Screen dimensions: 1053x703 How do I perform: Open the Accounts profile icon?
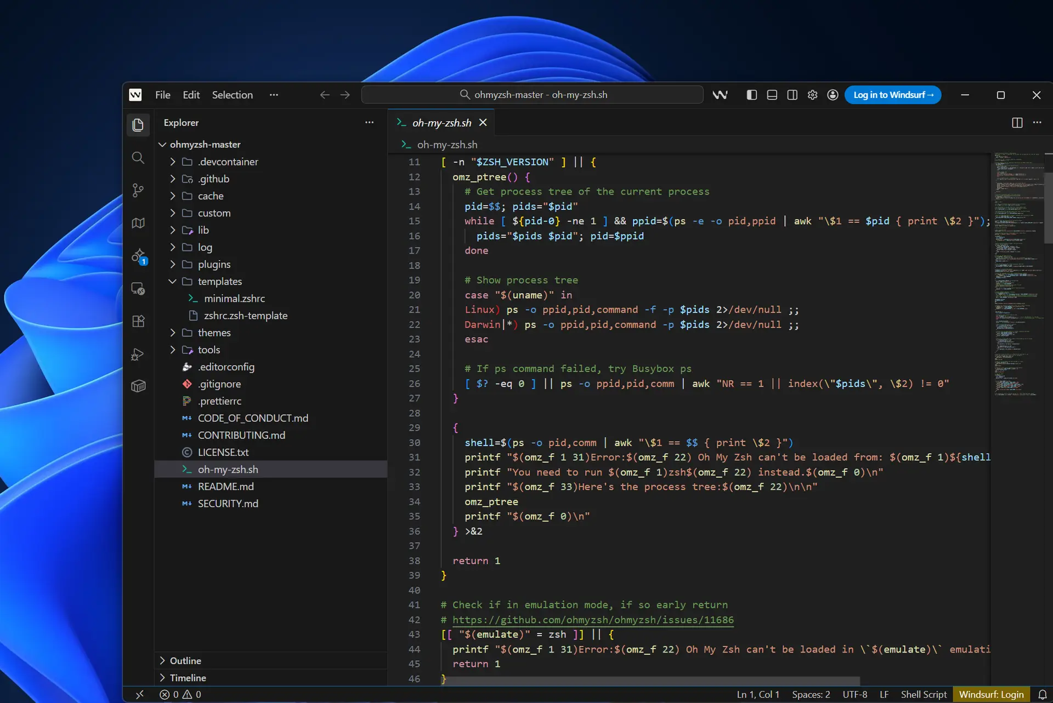point(833,95)
